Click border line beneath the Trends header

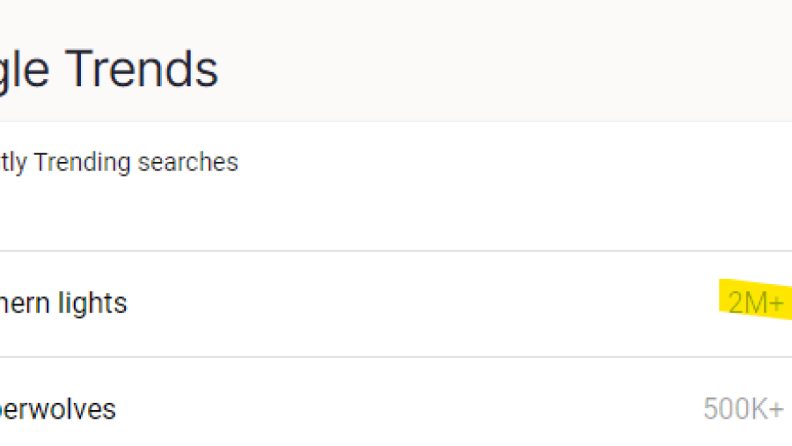(x=396, y=121)
